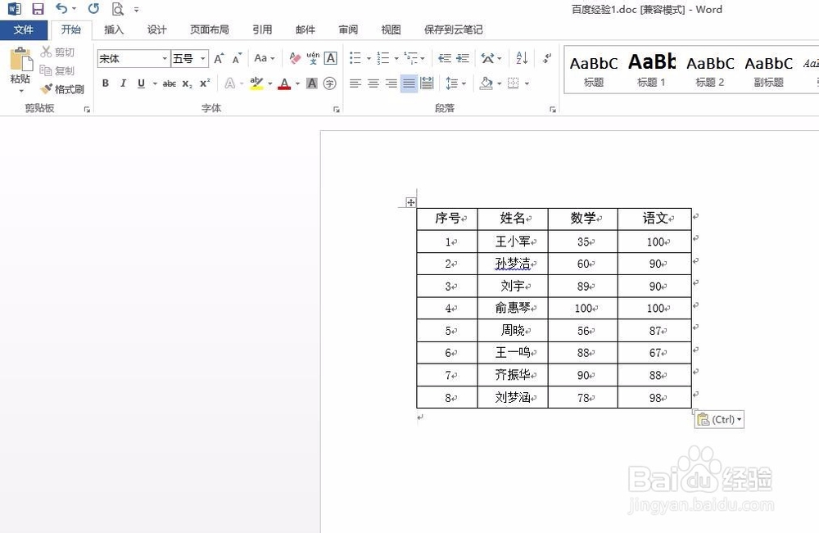819x533 pixels.
Task: Open the 审阅 ribbon tab
Action: point(347,29)
